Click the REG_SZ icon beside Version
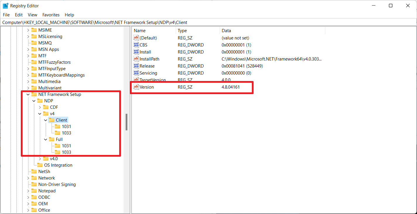 click(x=136, y=87)
